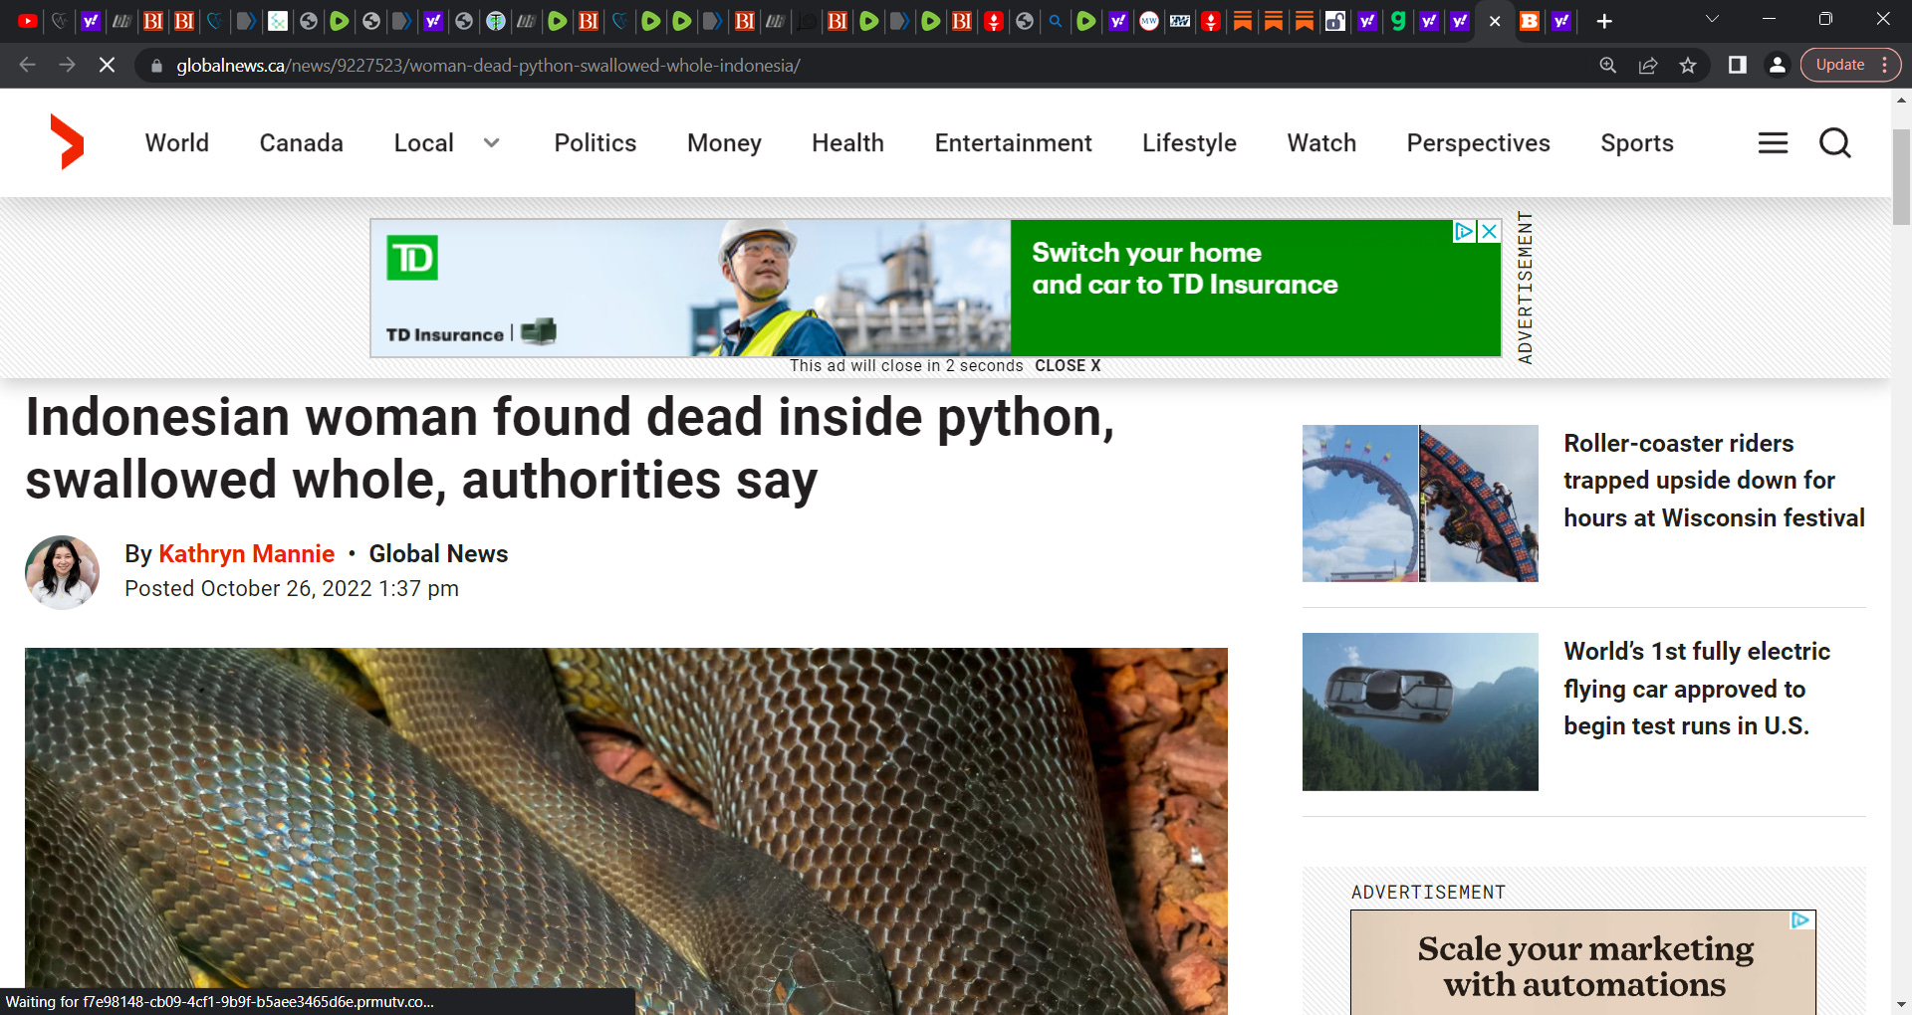This screenshot has width=1912, height=1015.
Task: Open the three-dot browser menu
Action: tap(1885, 65)
